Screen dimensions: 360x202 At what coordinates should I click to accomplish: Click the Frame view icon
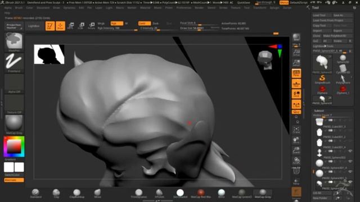click(296, 130)
